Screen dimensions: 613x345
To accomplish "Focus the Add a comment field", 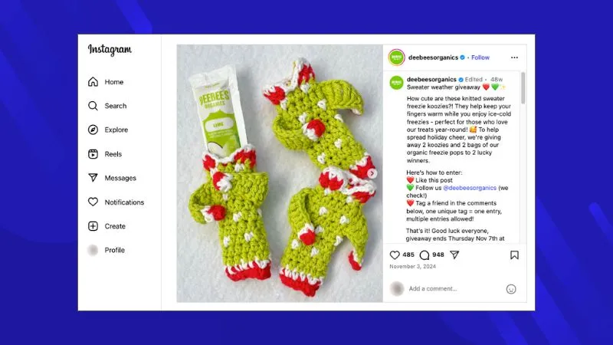I will pyautogui.click(x=455, y=289).
